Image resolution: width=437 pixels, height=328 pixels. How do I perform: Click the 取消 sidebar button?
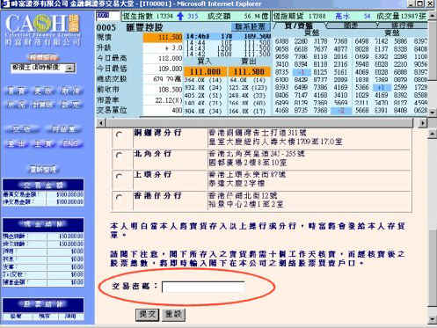pyautogui.click(x=70, y=91)
